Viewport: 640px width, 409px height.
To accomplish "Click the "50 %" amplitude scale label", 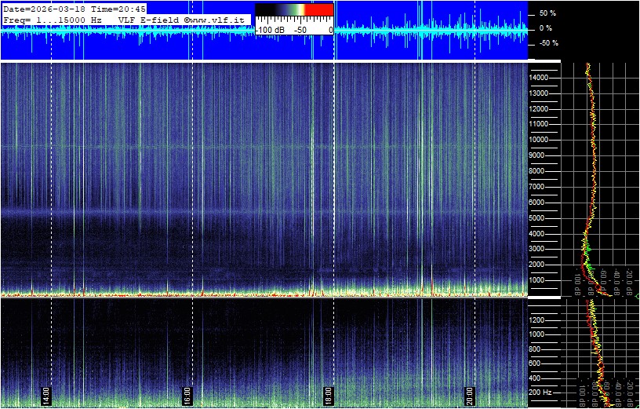I will (x=547, y=13).
